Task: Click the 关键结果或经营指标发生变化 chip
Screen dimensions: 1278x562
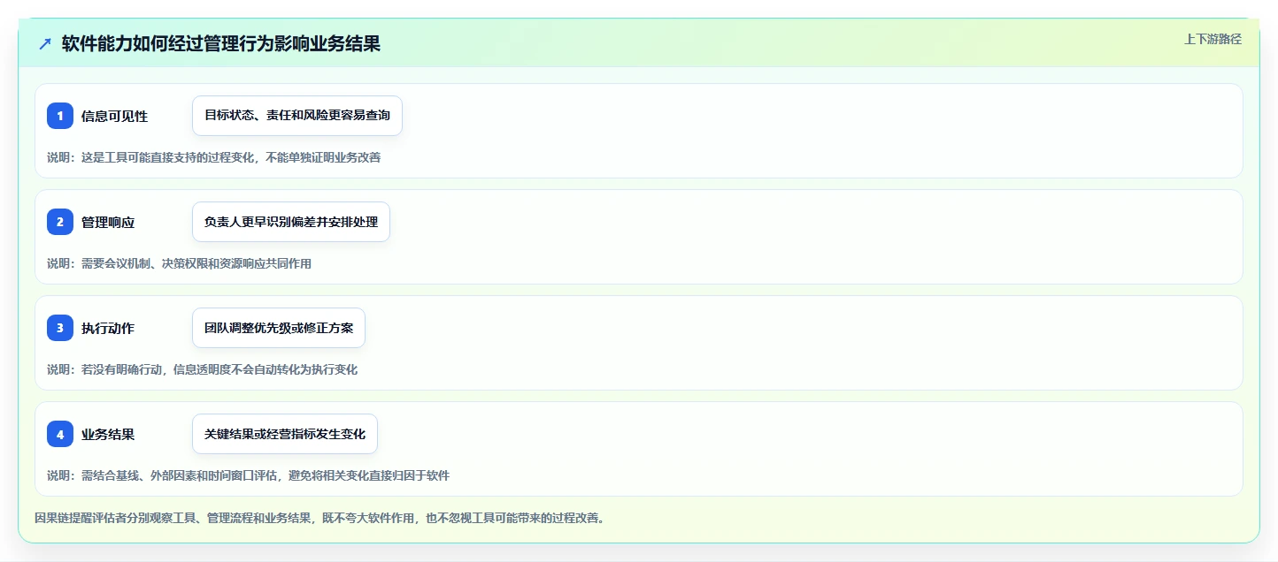Action: pos(285,434)
